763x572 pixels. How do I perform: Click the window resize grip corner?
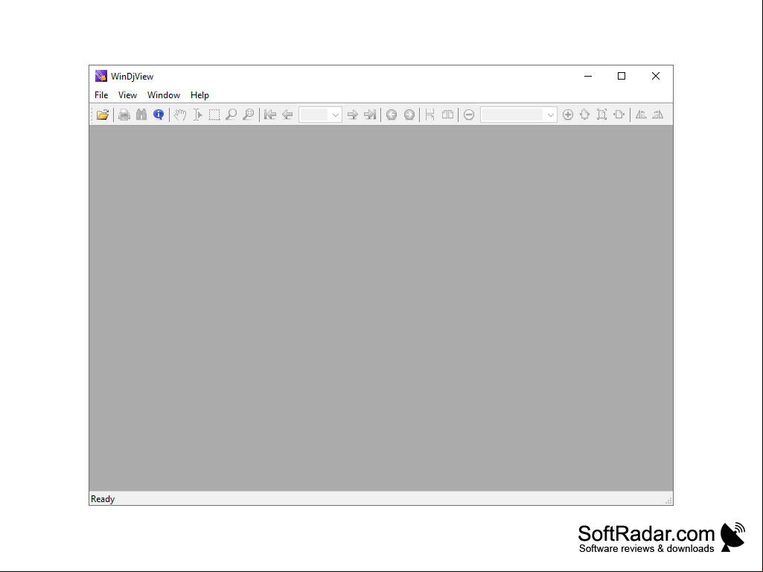click(x=668, y=501)
